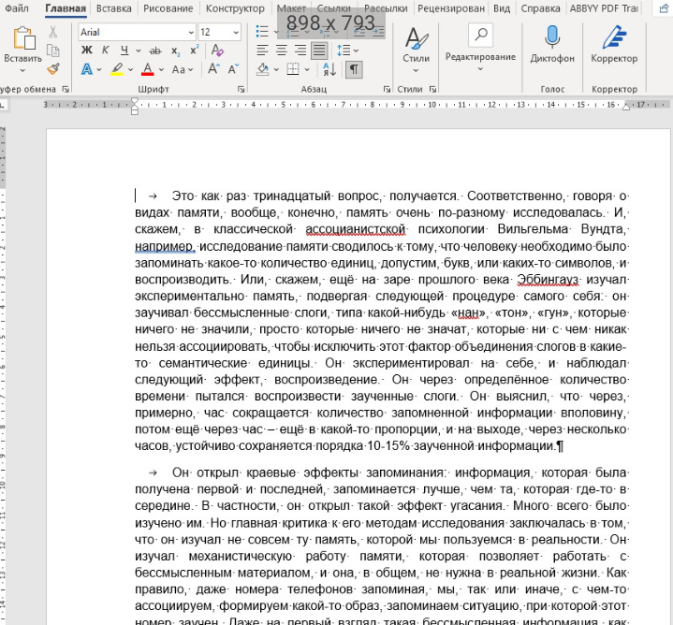This screenshot has width=673, height=625.
Task: Copy selection using the copy icon
Action: tap(52, 51)
